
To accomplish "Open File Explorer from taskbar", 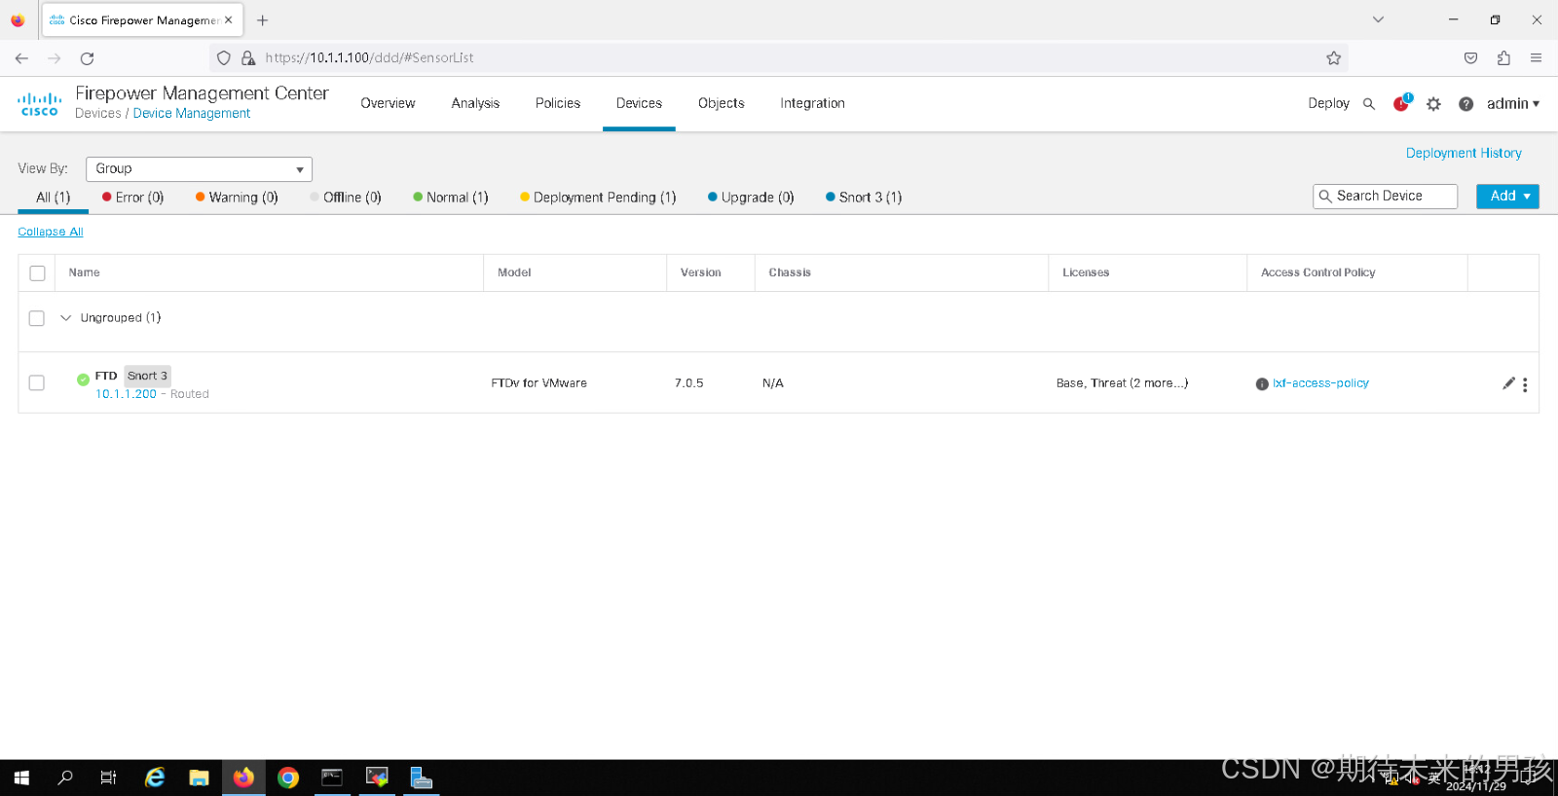I will coord(199,778).
